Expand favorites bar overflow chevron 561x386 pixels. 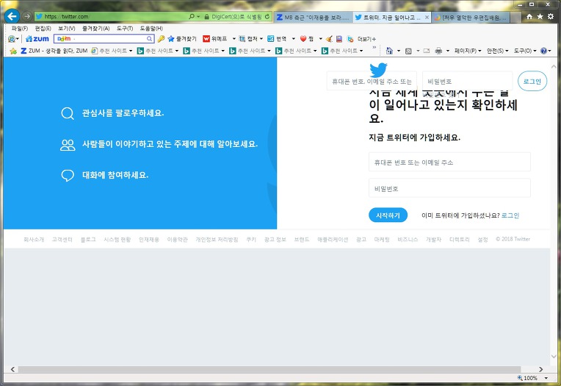pos(374,47)
